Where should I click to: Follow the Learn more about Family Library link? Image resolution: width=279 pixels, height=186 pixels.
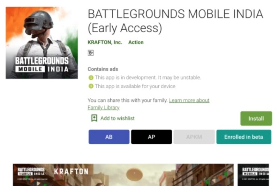click(189, 100)
